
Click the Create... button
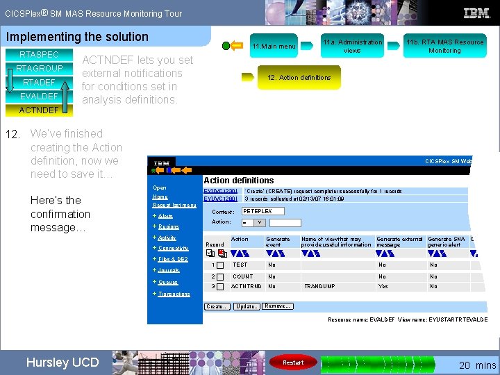coord(217,306)
